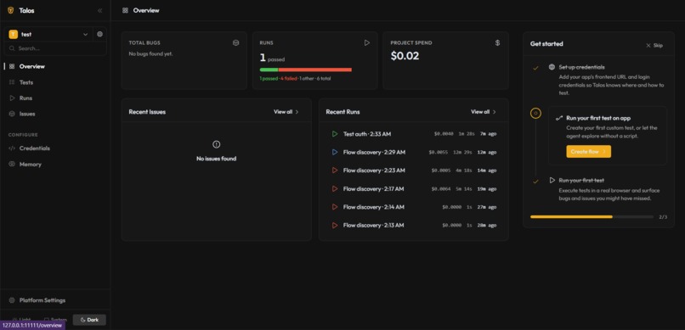Open the Flow discovery 2:17 AM run

point(413,189)
